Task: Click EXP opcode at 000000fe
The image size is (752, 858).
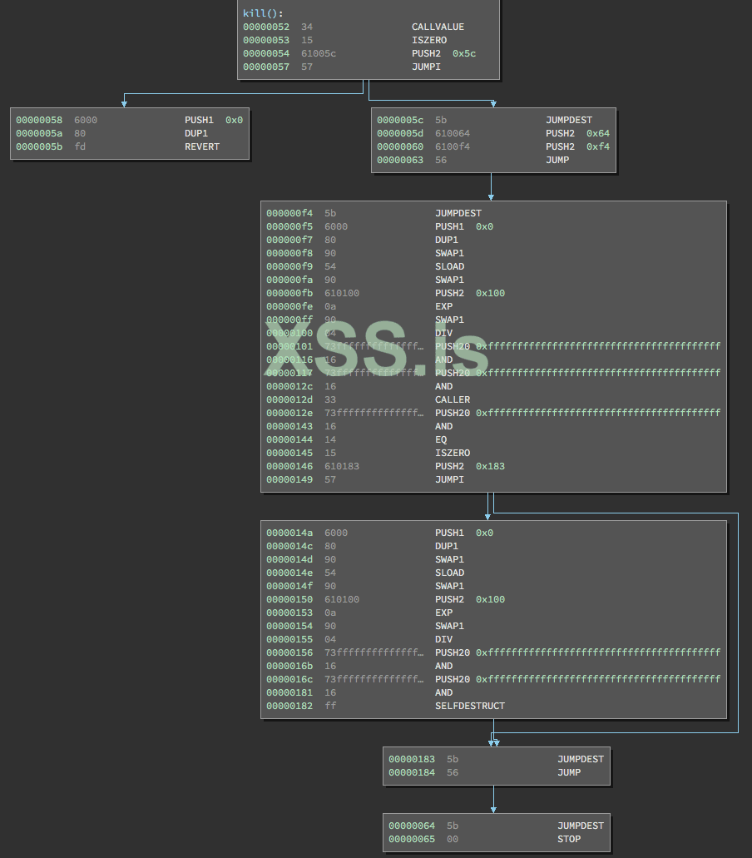Action: pos(443,306)
